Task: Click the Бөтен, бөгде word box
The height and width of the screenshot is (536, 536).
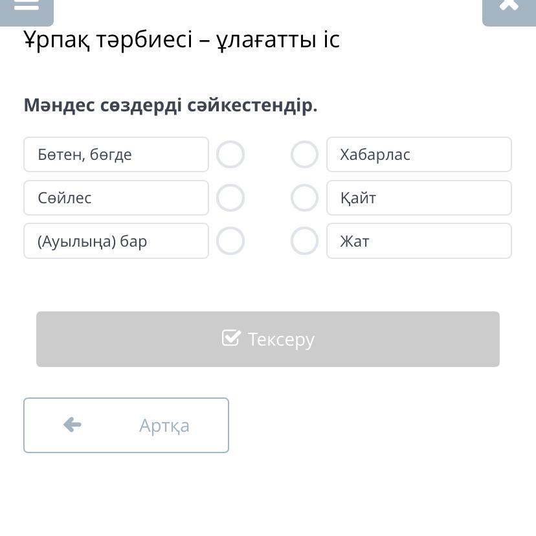Action: tap(116, 155)
